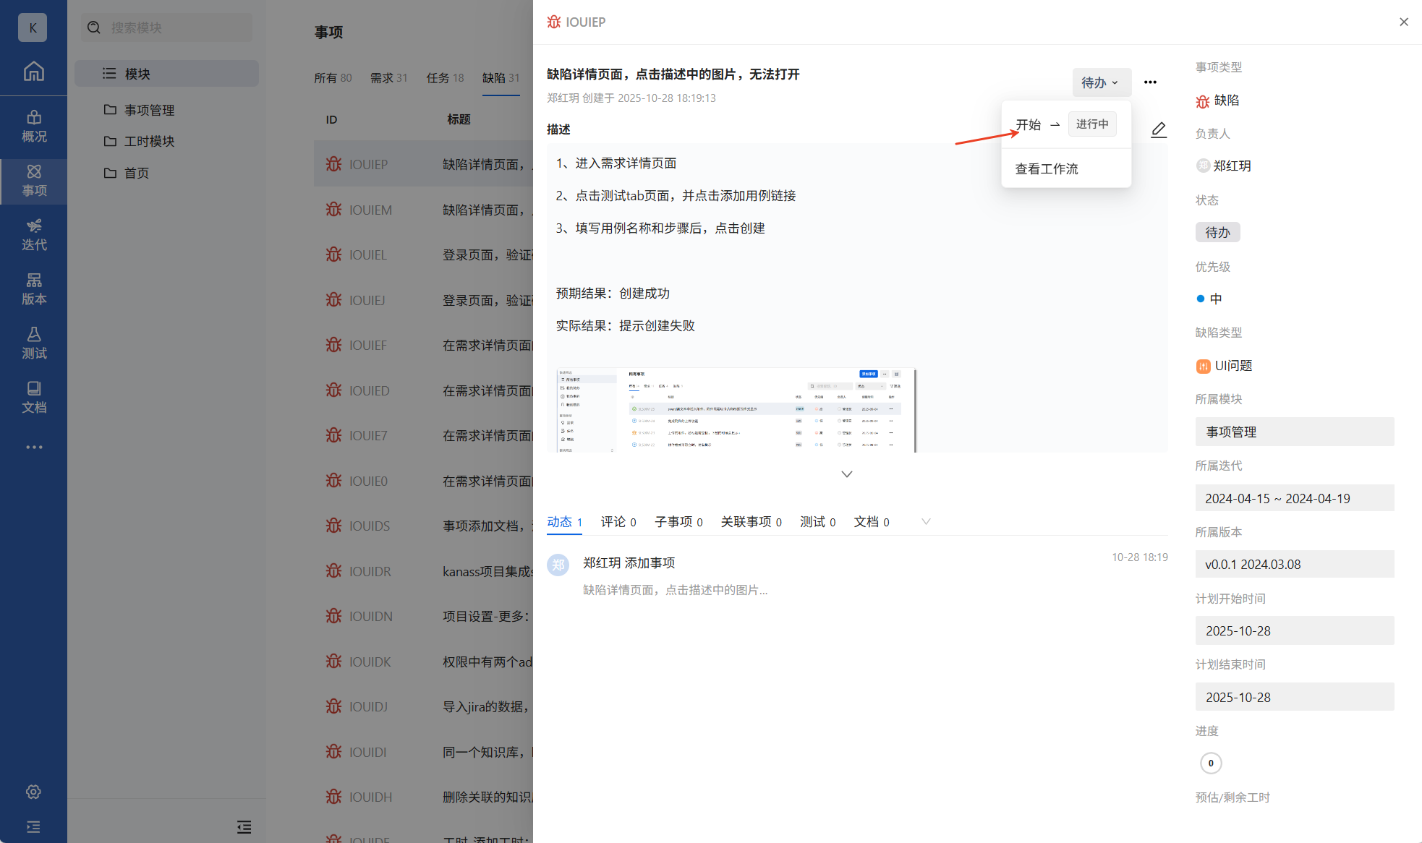Switch to the 评论 tab

[618, 521]
